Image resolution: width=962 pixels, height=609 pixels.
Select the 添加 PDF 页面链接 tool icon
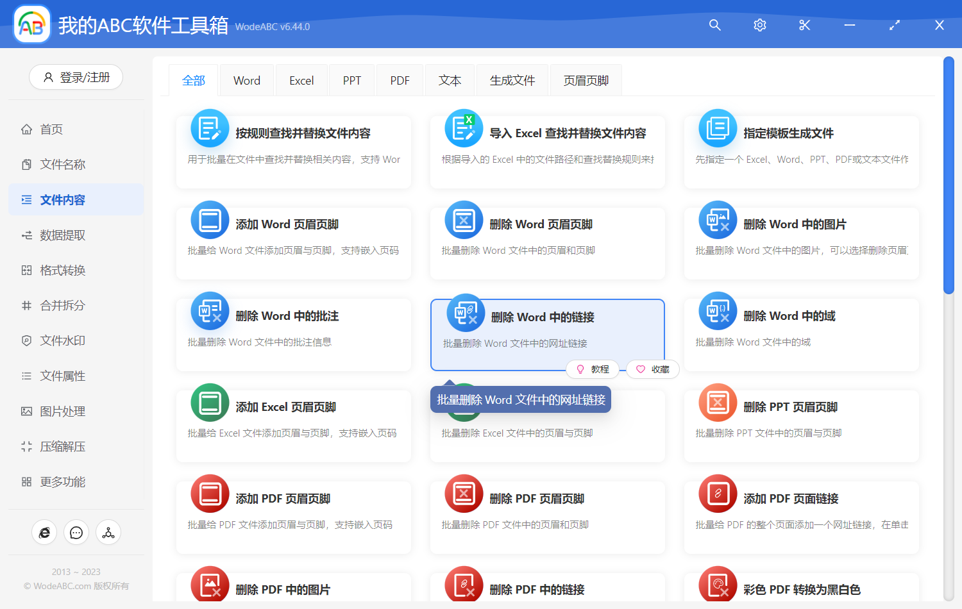pos(717,493)
